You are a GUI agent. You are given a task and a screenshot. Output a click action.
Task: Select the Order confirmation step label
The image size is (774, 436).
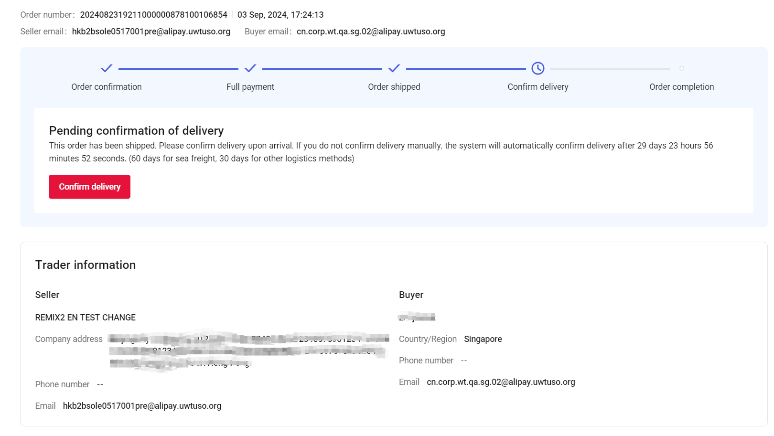tap(107, 87)
